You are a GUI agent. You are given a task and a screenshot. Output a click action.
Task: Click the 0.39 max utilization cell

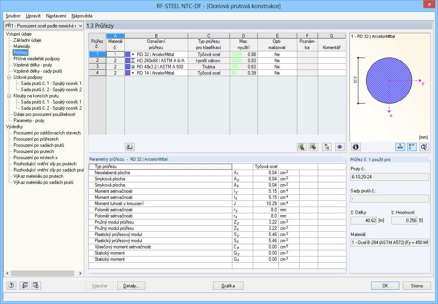coord(244,73)
